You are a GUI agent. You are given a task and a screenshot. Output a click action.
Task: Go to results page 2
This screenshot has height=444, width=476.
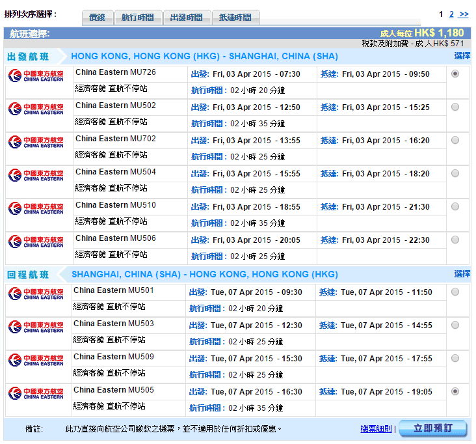[451, 14]
